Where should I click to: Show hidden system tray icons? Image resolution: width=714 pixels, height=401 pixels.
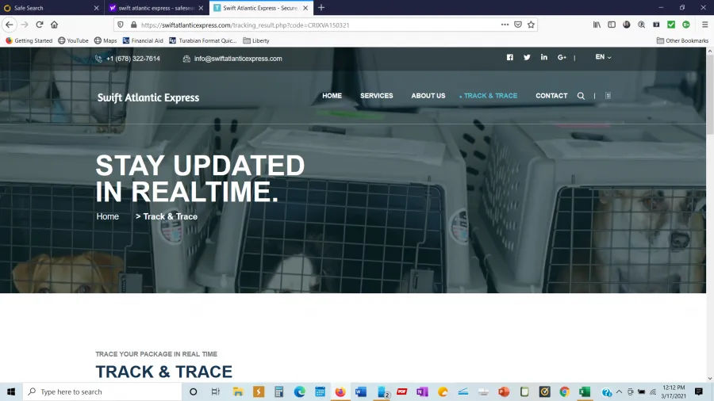619,391
